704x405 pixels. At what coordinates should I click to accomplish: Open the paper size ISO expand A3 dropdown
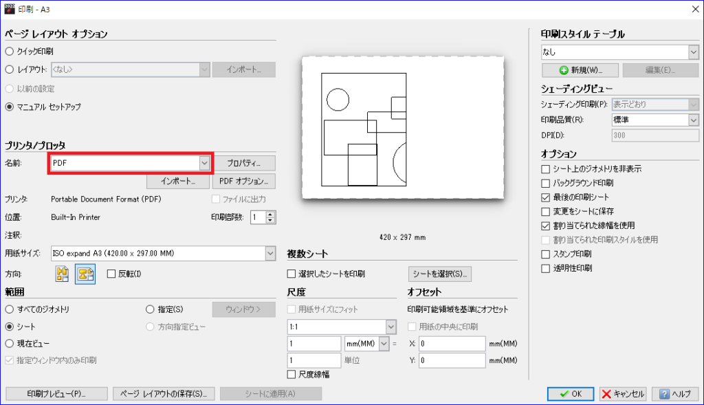pos(269,253)
